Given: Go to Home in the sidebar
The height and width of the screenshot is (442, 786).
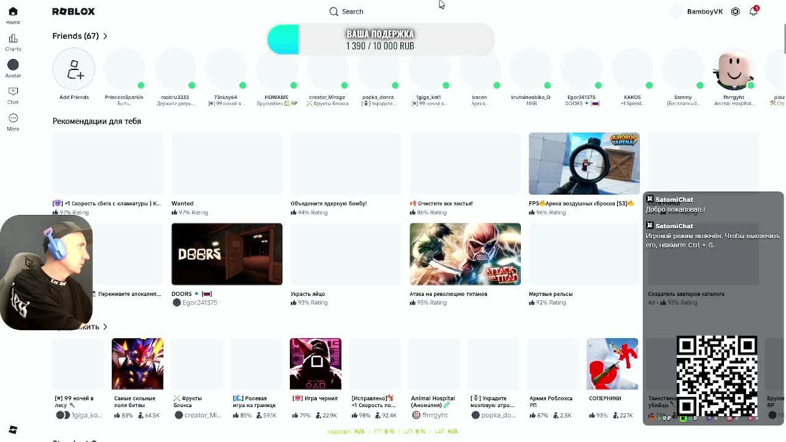Looking at the screenshot, I should [x=13, y=15].
